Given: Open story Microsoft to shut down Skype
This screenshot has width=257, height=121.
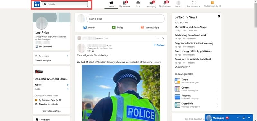Looking at the screenshot, I should (x=191, y=27).
